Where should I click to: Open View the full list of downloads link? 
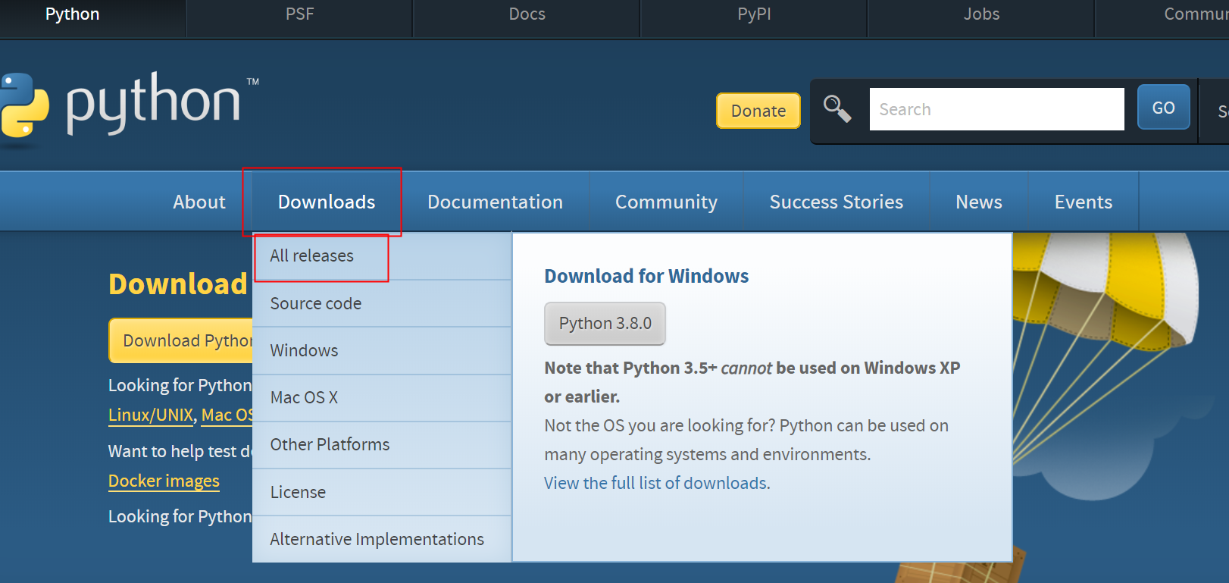point(657,483)
